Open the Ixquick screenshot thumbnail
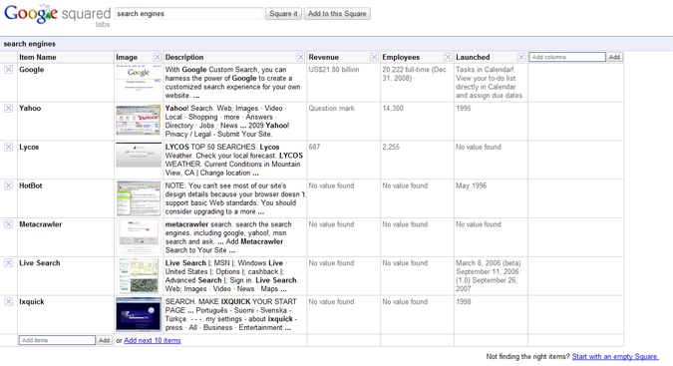The width and height of the screenshot is (673, 366). coord(139,314)
